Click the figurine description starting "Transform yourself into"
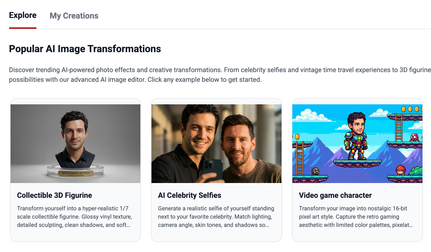This screenshot has height=252, width=431. tap(75, 217)
